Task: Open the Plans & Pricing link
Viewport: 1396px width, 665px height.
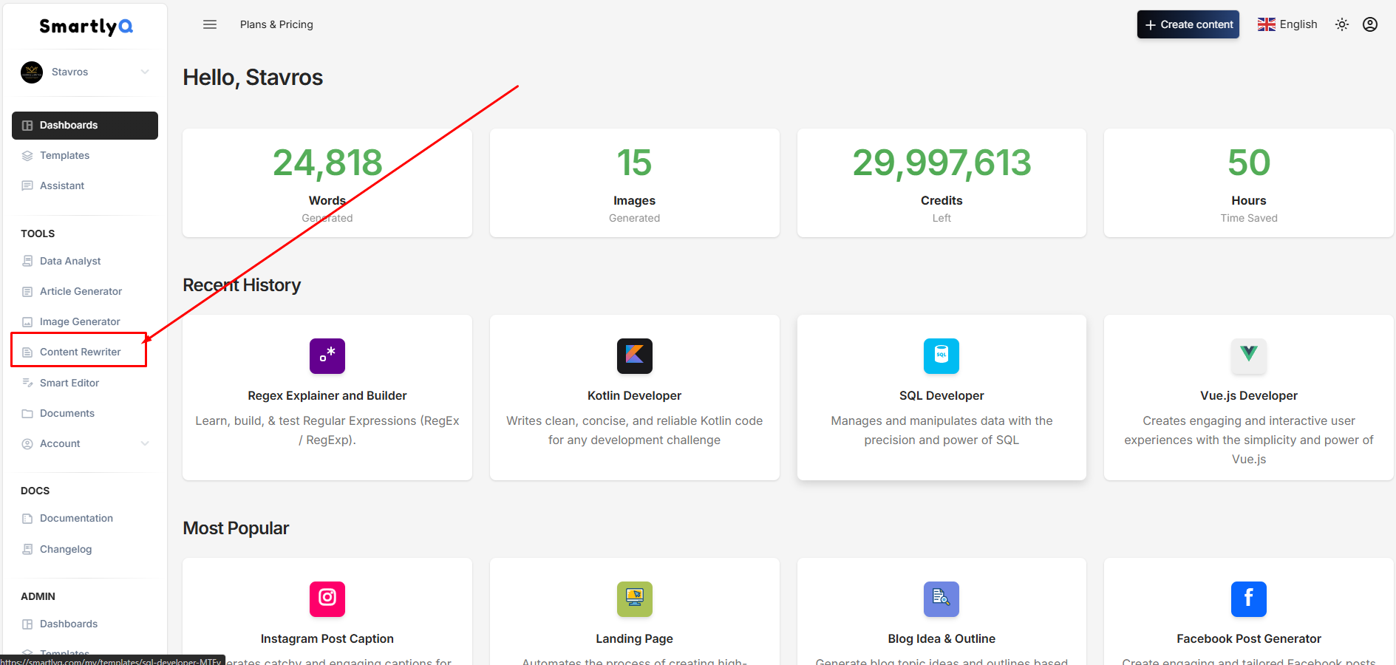Action: pyautogui.click(x=276, y=24)
